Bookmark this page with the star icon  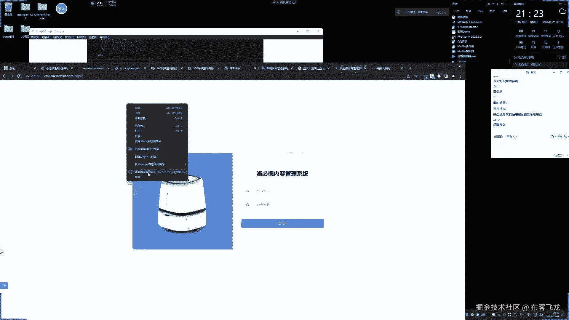coord(416,76)
